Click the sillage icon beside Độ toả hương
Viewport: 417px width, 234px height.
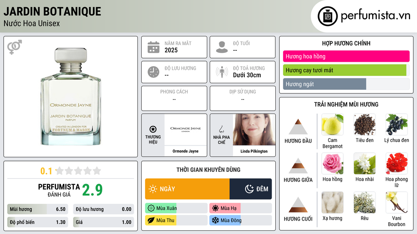click(222, 72)
